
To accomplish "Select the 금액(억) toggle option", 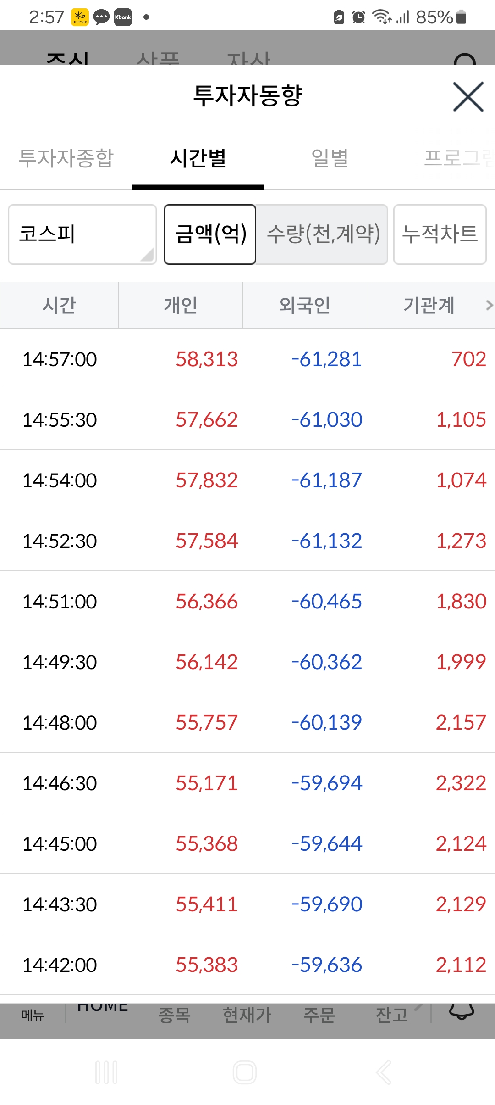I will tap(210, 234).
